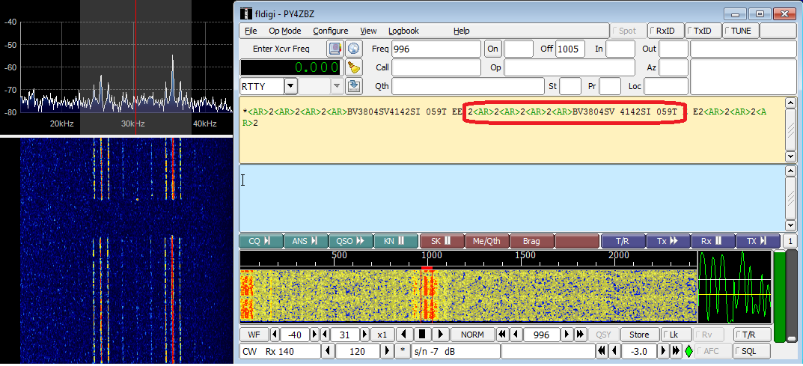The width and height of the screenshot is (803, 366).
Task: Increase the waterfall range value 31
Action: [364, 335]
